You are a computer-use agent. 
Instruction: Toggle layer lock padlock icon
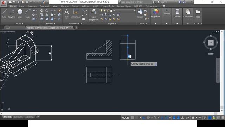(x=107, y=10)
